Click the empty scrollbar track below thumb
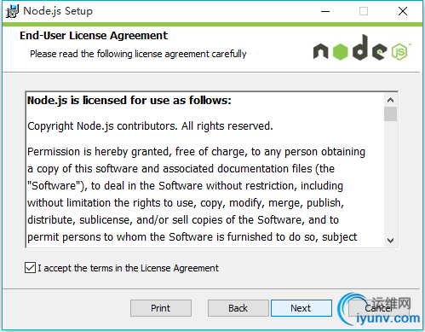Image resolution: width=425 pixels, height=332 pixels. pyautogui.click(x=391, y=178)
